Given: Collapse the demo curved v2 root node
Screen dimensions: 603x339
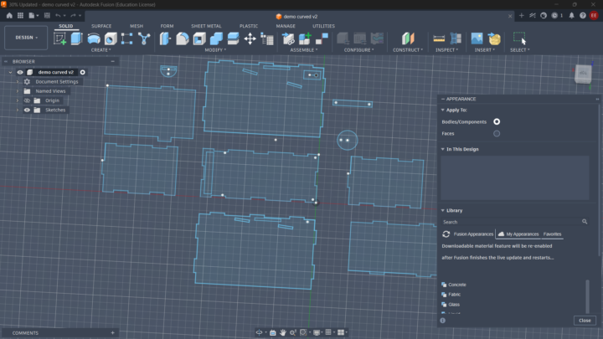Looking at the screenshot, I should 10,72.
